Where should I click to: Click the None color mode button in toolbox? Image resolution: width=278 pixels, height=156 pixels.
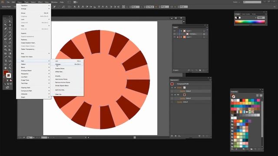pos(11,81)
